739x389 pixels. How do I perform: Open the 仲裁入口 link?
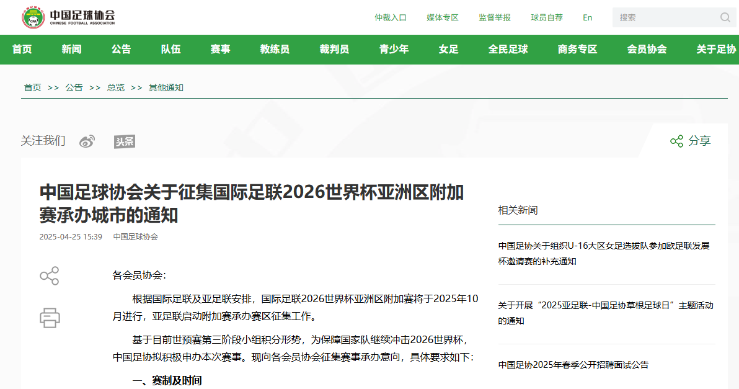[390, 17]
